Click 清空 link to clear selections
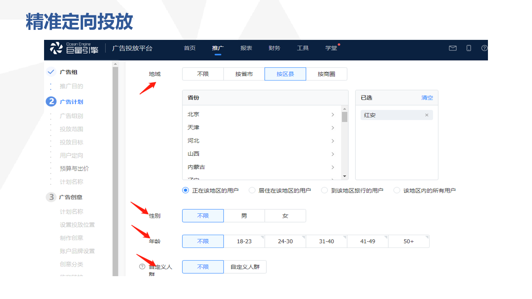This screenshot has height=299, width=532. click(427, 98)
